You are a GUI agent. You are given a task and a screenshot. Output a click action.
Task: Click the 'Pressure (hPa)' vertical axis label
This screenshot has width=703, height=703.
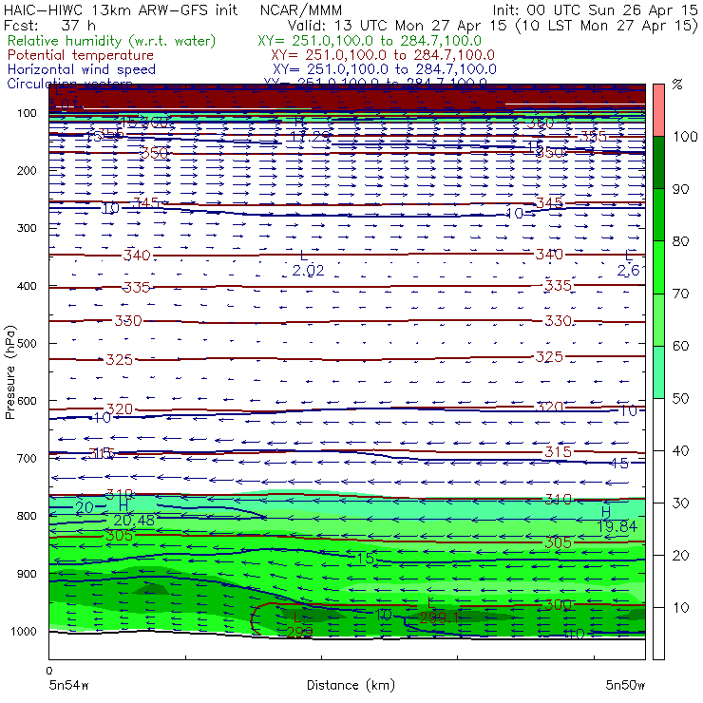(9, 372)
